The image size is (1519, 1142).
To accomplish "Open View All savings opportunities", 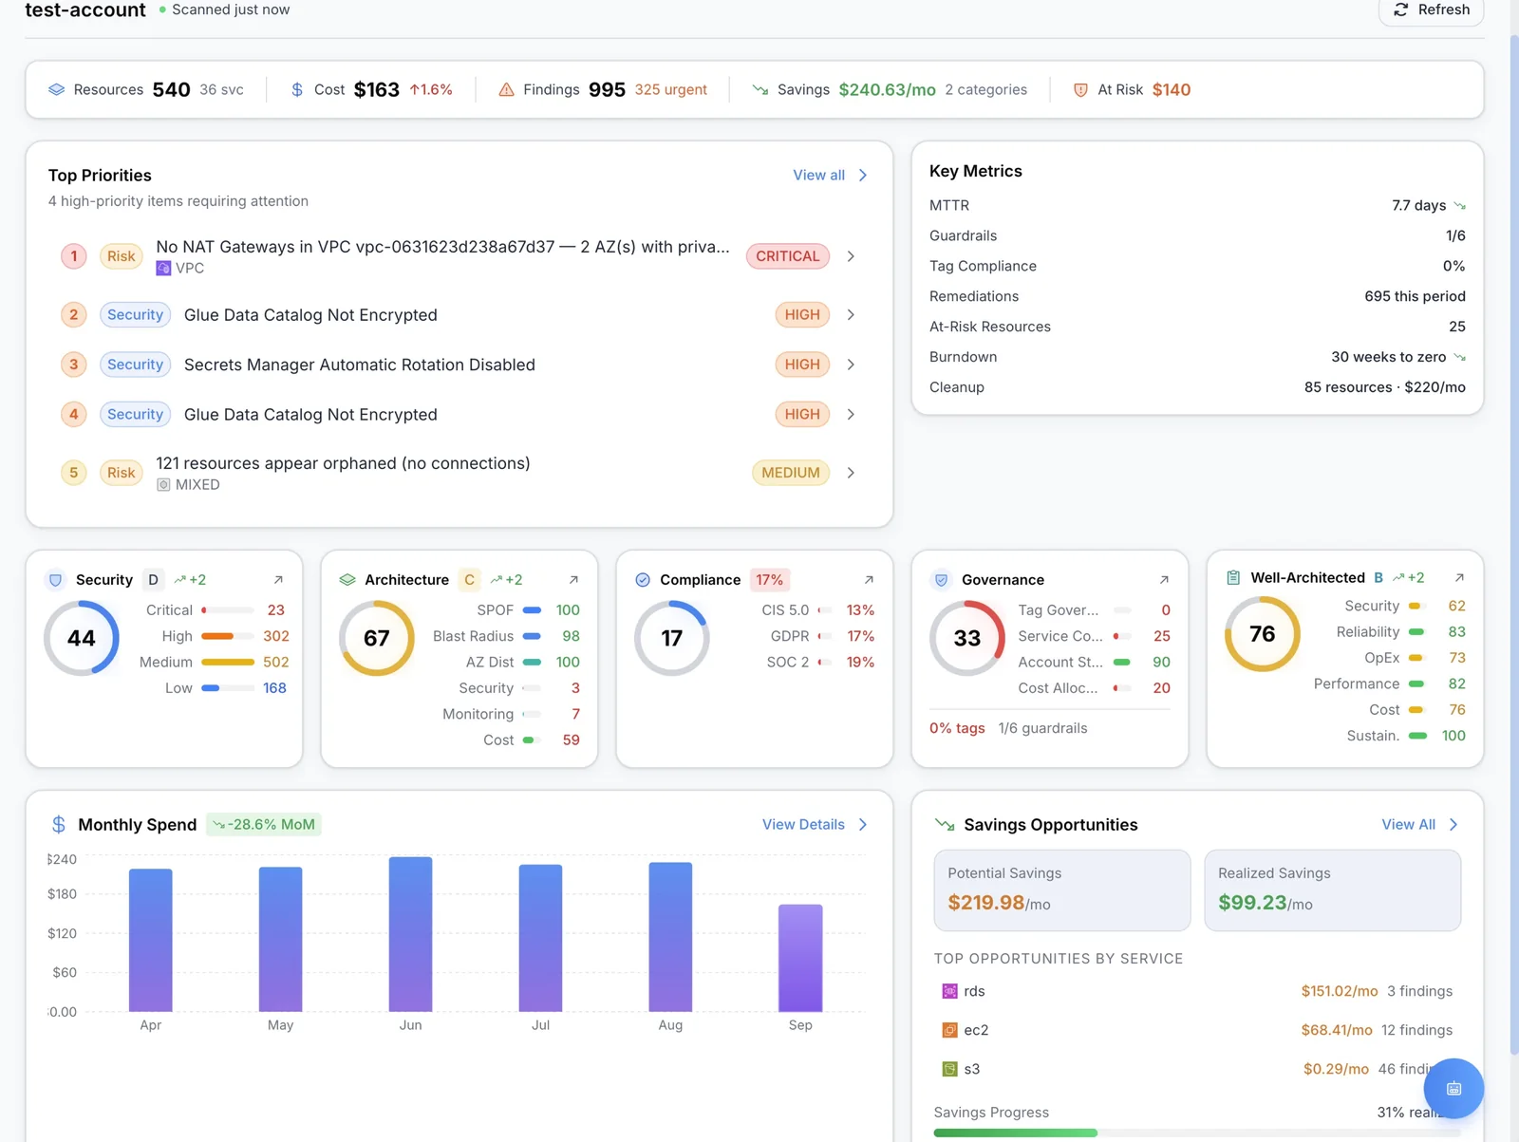I will (1419, 825).
